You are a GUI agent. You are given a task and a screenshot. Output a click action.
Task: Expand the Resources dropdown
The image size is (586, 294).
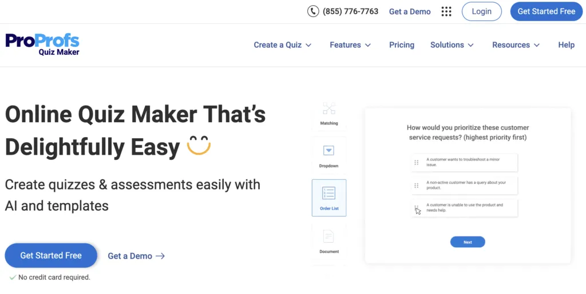click(516, 45)
